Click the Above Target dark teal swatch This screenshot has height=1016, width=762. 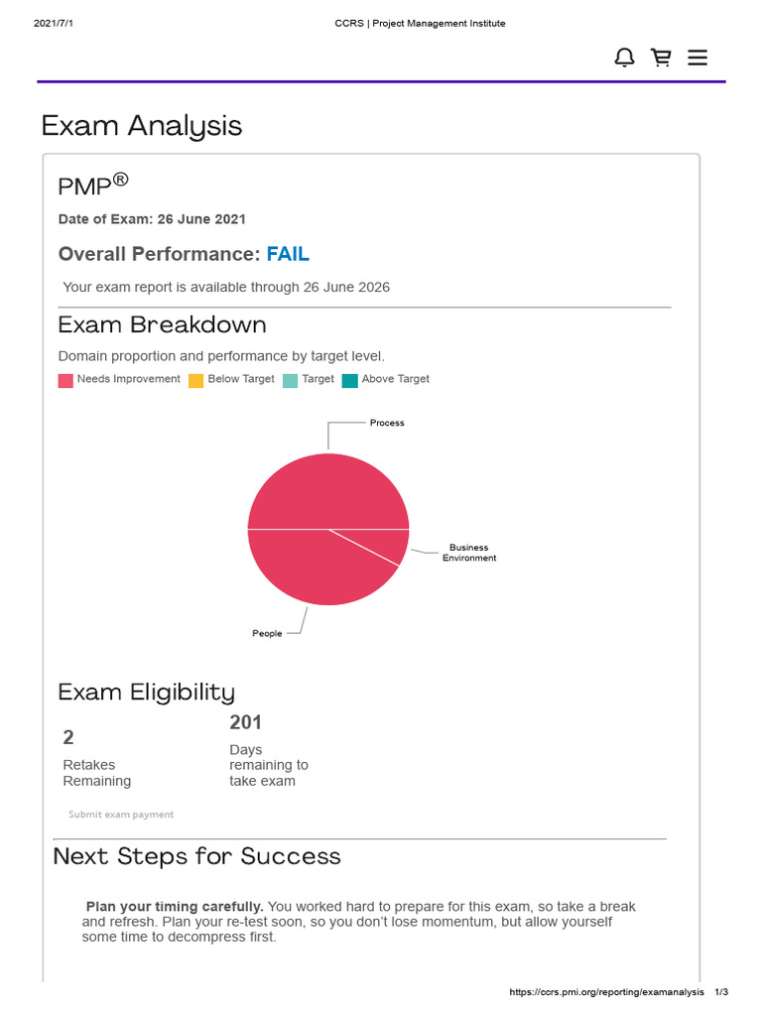click(350, 380)
